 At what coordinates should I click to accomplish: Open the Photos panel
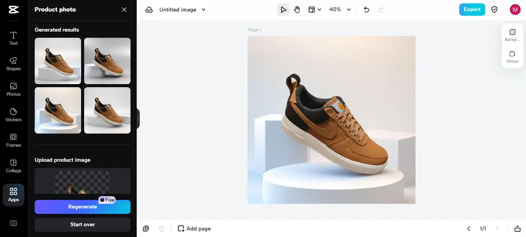pyautogui.click(x=13, y=89)
